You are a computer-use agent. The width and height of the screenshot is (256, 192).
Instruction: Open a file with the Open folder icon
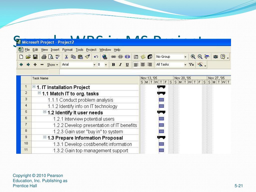[28, 57]
